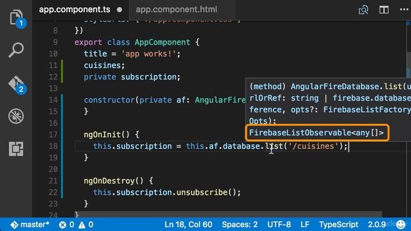Click the '/cuisines' string on line 18
This screenshot has width=411, height=231.
[x=313, y=146]
